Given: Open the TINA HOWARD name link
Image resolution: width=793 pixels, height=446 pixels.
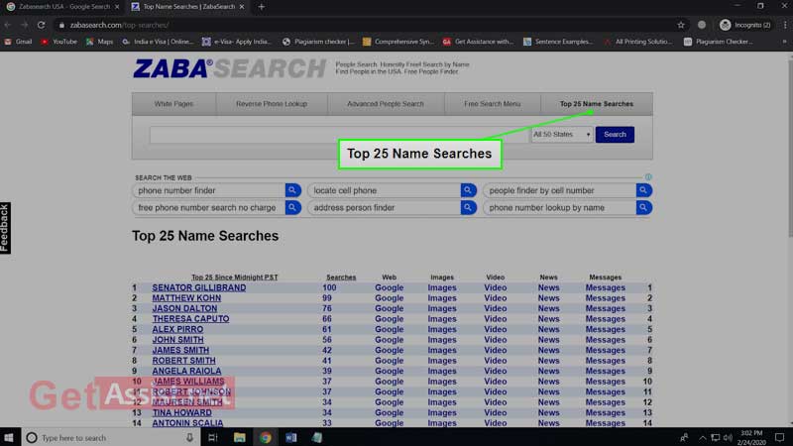Looking at the screenshot, I should tap(182, 412).
